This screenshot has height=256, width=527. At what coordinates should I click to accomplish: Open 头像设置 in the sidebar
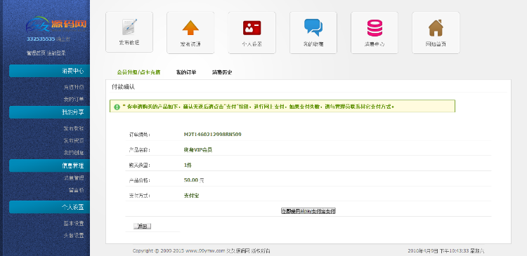[74, 236]
